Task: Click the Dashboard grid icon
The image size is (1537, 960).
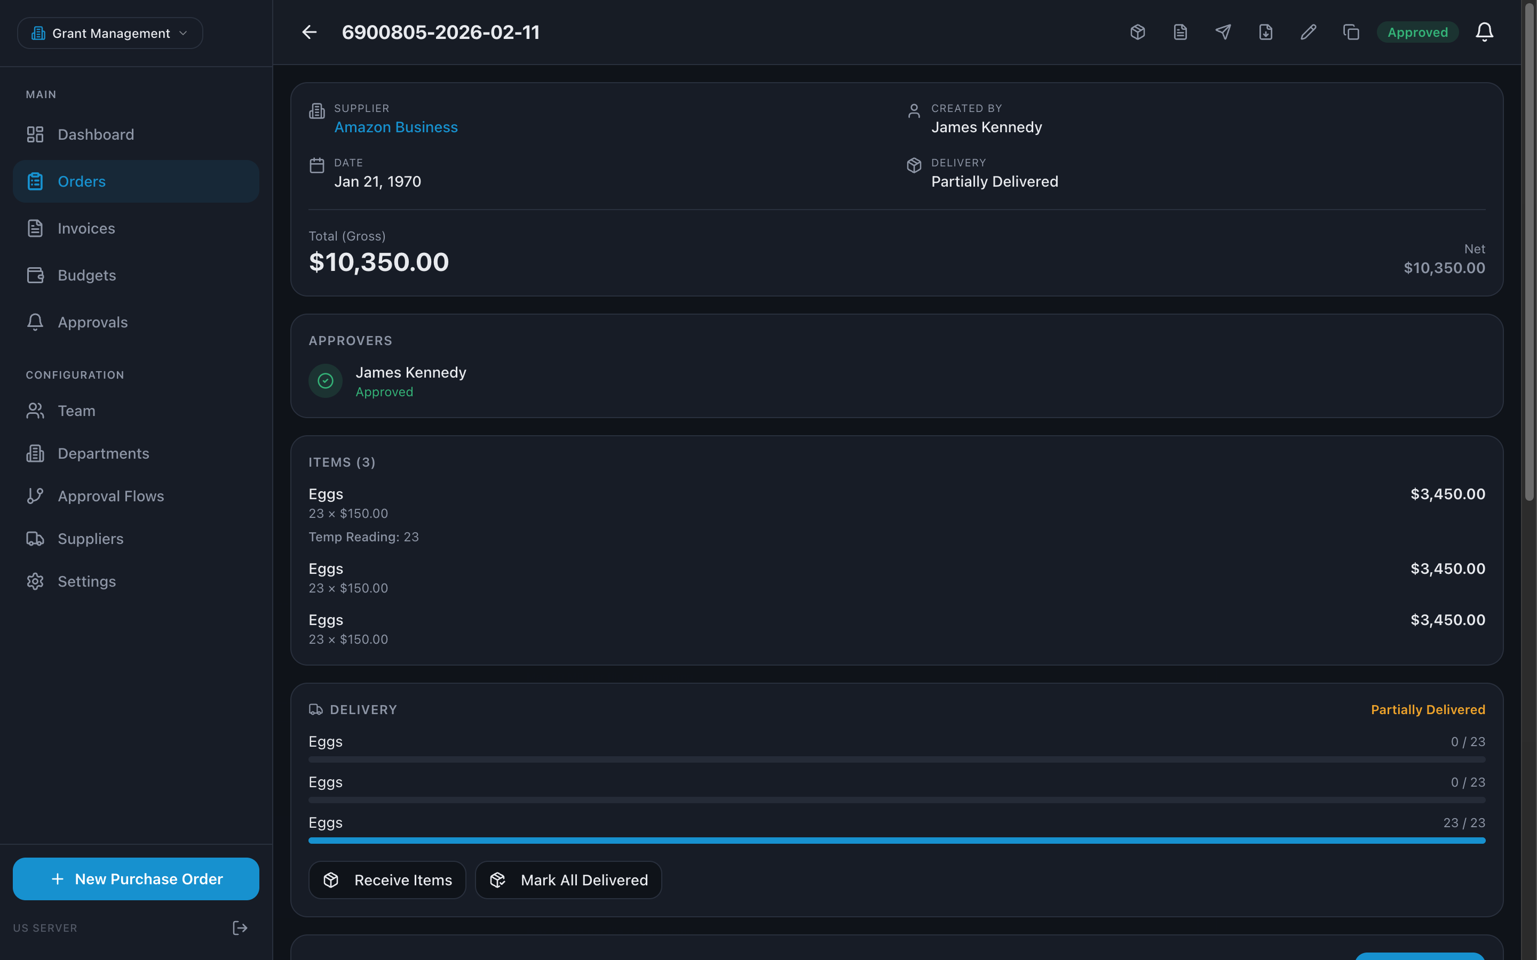Action: pos(35,134)
